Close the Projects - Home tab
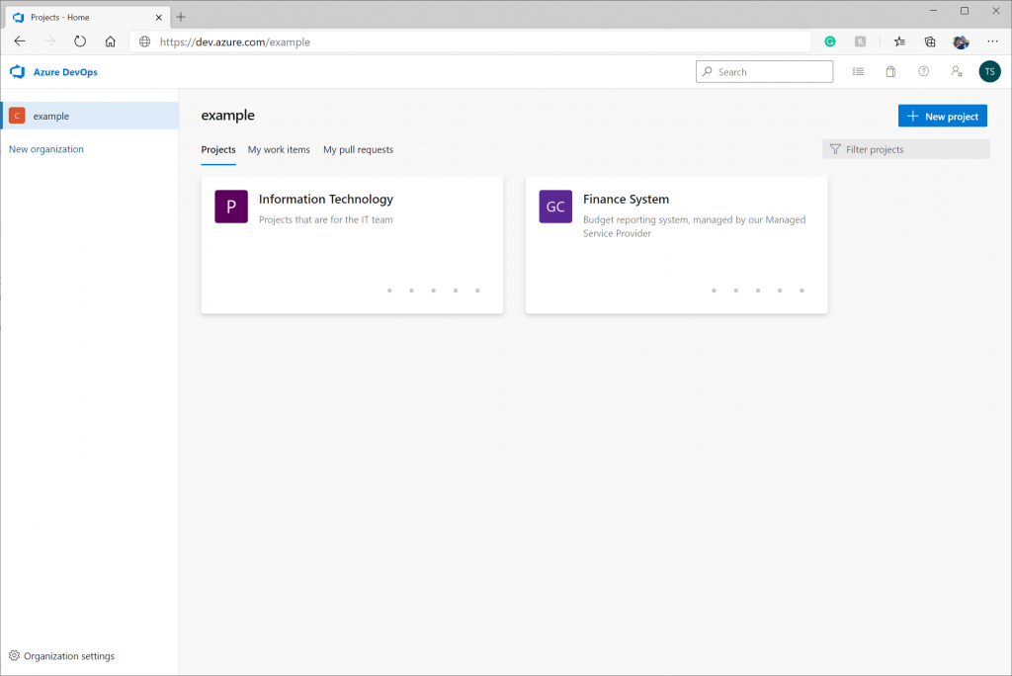The height and width of the screenshot is (676, 1012). click(159, 18)
